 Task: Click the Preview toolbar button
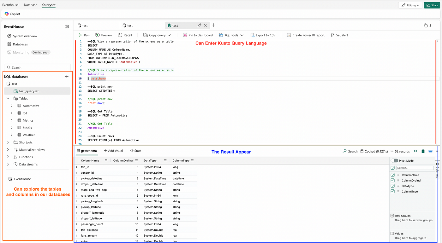[104, 35]
